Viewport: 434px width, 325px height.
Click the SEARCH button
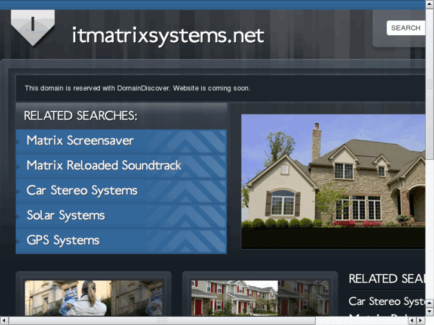coord(405,28)
